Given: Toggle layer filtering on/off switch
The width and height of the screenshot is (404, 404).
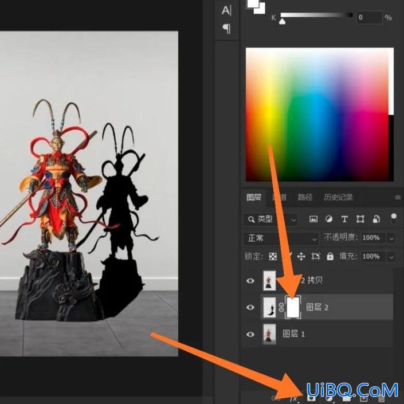Looking at the screenshot, I should [x=394, y=219].
